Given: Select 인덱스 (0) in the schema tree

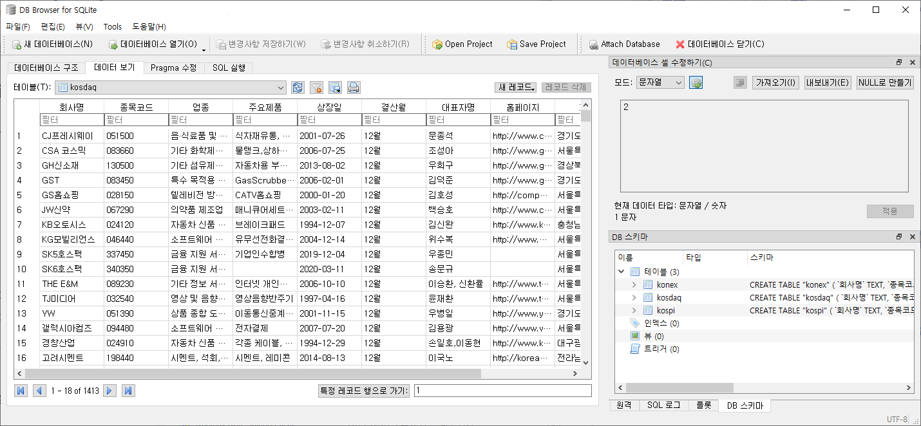Looking at the screenshot, I should (661, 323).
